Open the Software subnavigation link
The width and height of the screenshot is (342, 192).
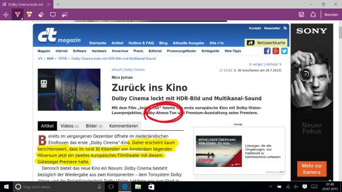(80, 51)
